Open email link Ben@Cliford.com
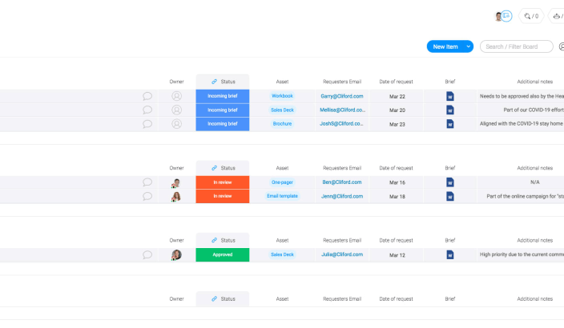The height and width of the screenshot is (328, 564). 342,182
